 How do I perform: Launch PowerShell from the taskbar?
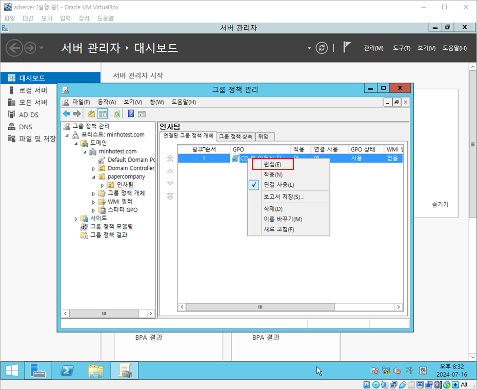click(x=67, y=371)
